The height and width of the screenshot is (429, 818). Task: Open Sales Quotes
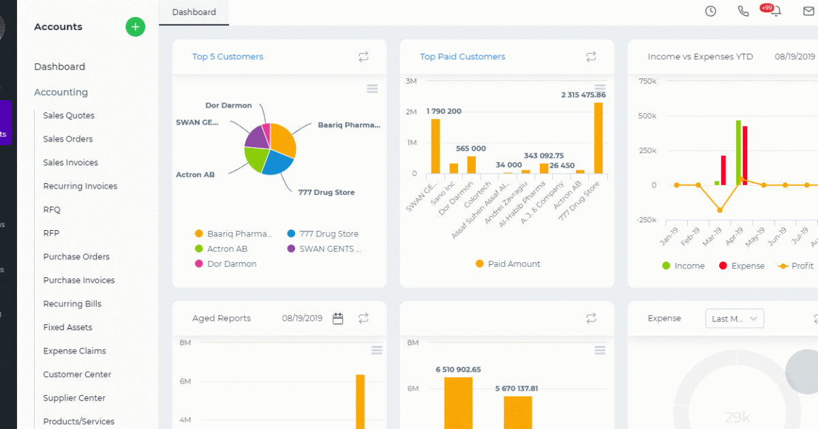click(x=69, y=116)
